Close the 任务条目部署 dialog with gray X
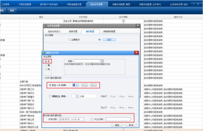 click(138, 26)
